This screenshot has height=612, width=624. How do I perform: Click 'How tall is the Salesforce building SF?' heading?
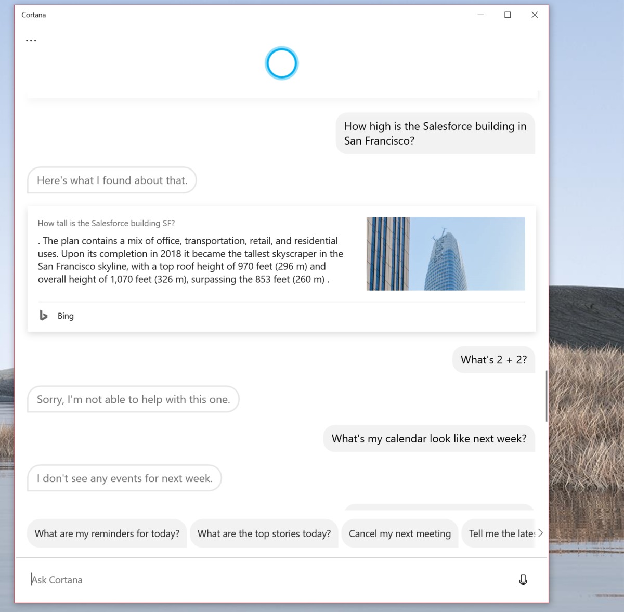(106, 223)
